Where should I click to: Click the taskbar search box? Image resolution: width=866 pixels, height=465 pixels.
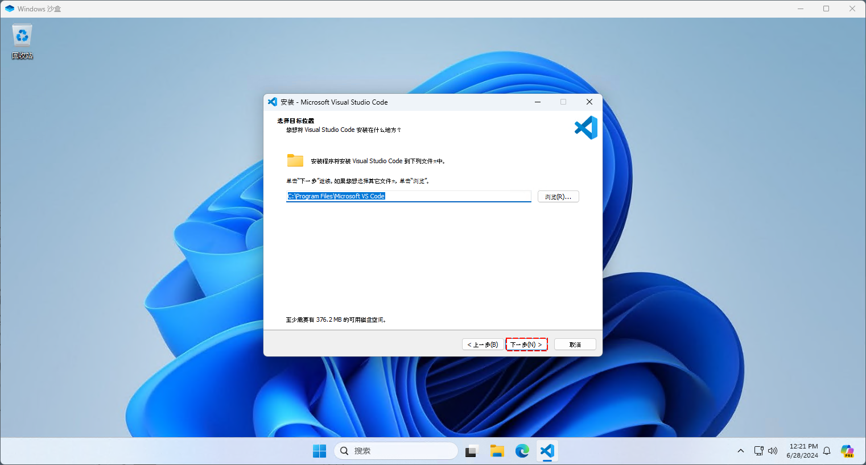[396, 451]
